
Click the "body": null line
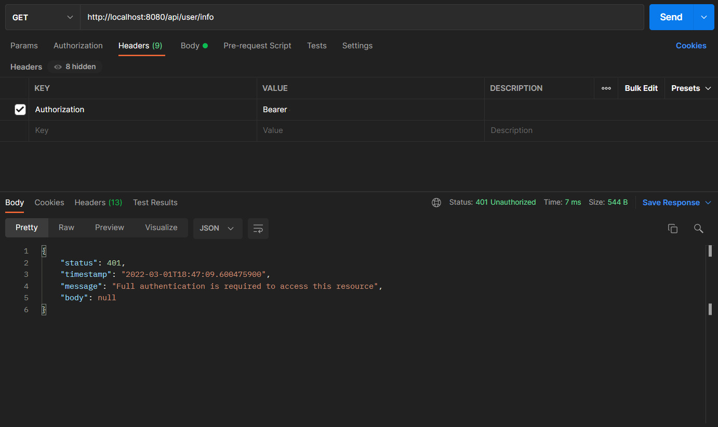point(88,298)
